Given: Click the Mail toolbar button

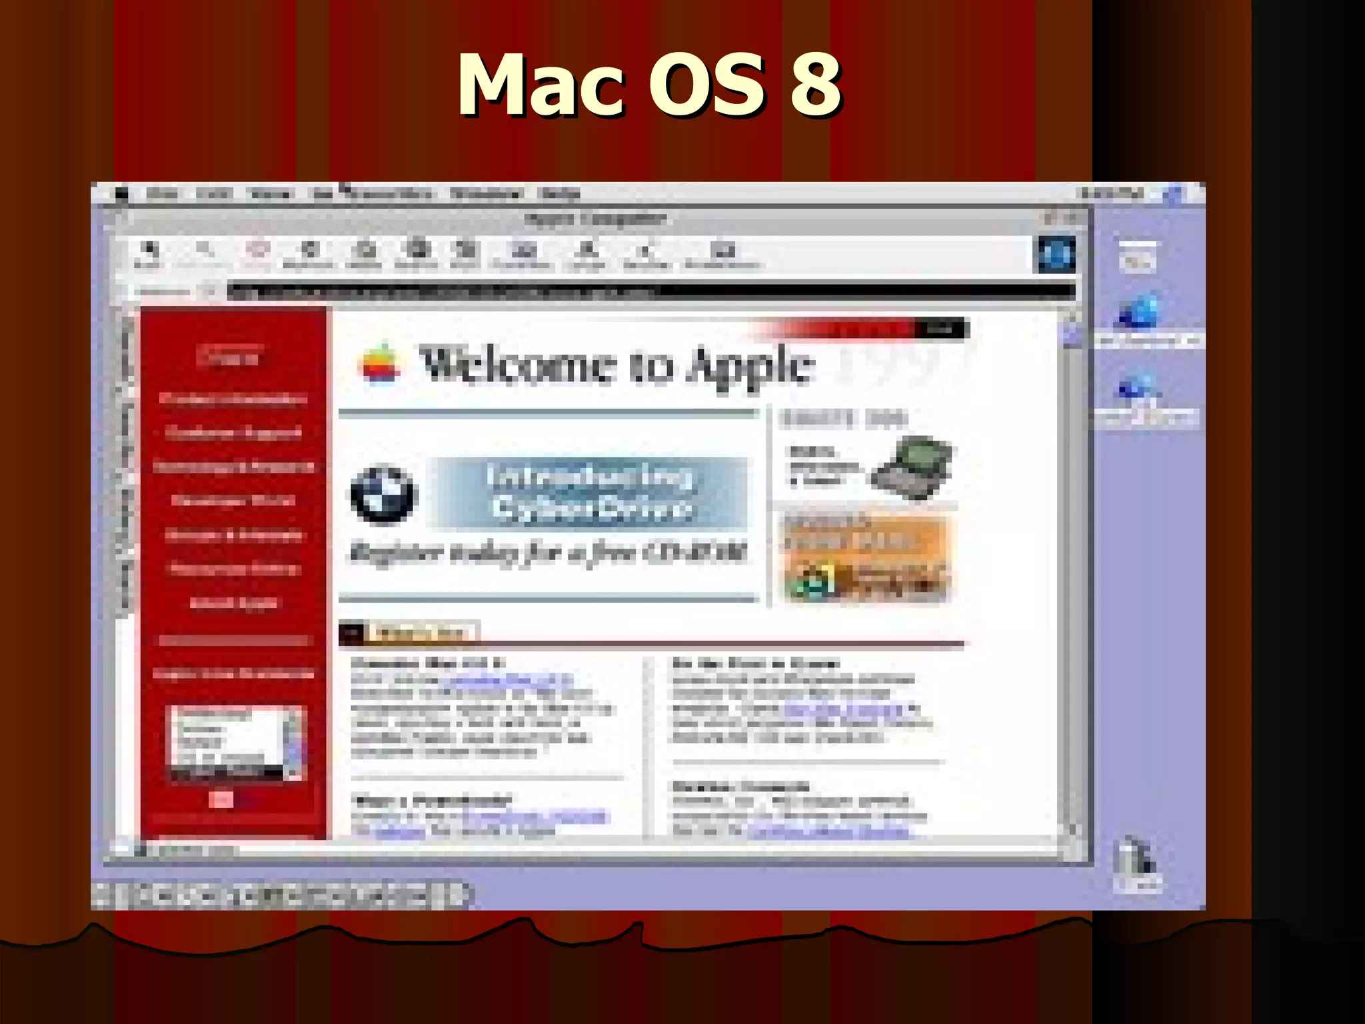Looking at the screenshot, I should (x=464, y=255).
